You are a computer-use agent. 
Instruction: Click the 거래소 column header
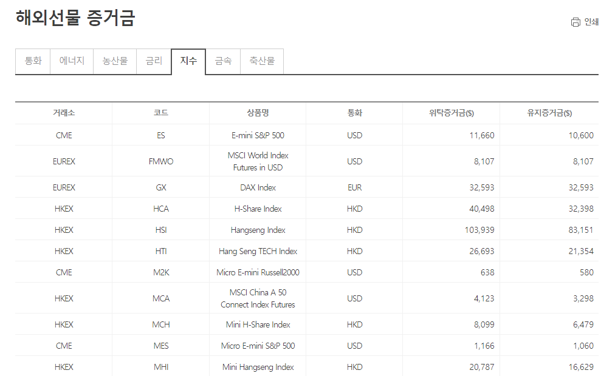click(x=64, y=113)
